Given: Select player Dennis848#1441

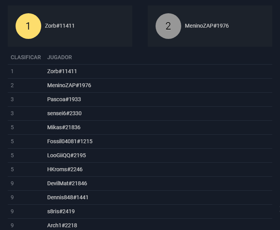Looking at the screenshot, I should 68,197.
